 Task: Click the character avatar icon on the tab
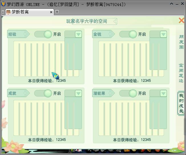8,12
